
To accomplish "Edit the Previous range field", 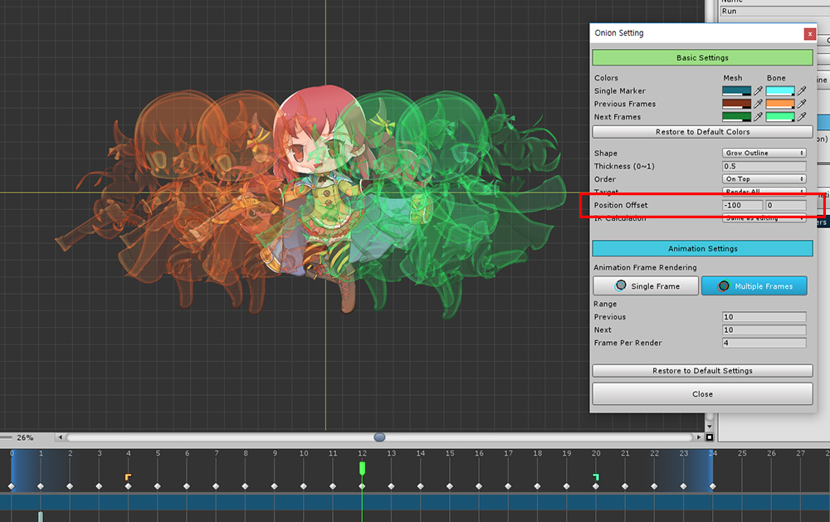I will click(x=764, y=317).
